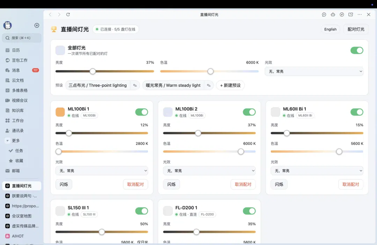Open 会议室地图 sidebar entry
377x245 pixels.
coord(22,216)
